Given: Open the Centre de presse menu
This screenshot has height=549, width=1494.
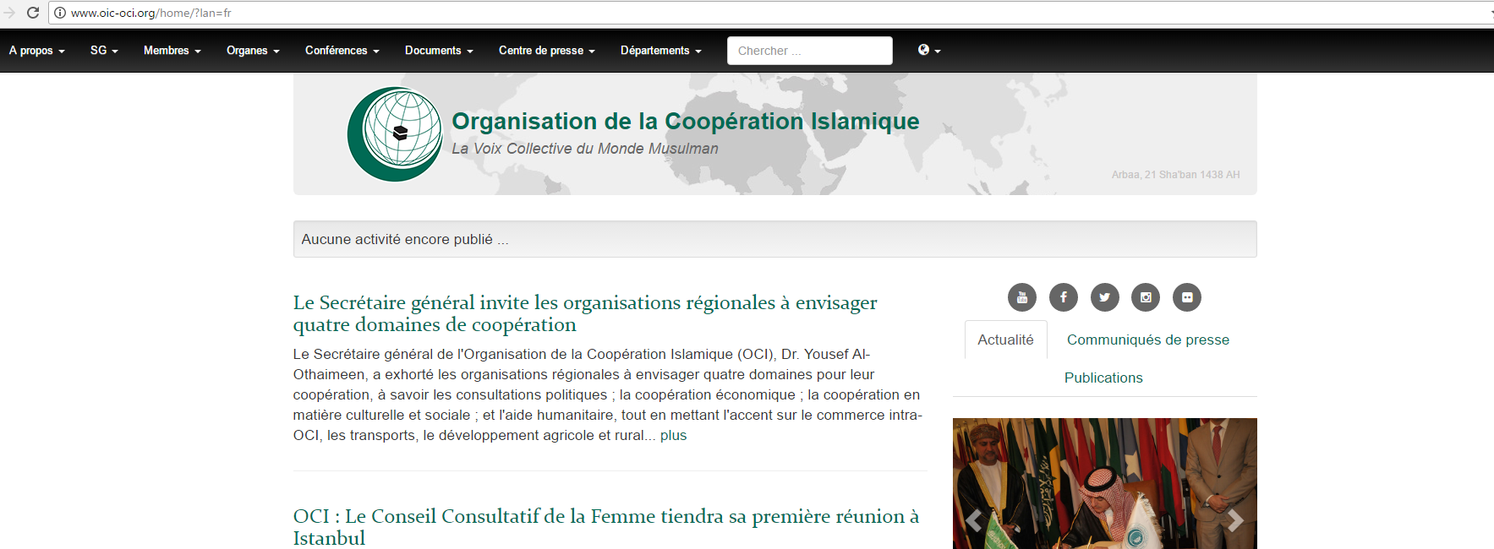Looking at the screenshot, I should click(546, 51).
